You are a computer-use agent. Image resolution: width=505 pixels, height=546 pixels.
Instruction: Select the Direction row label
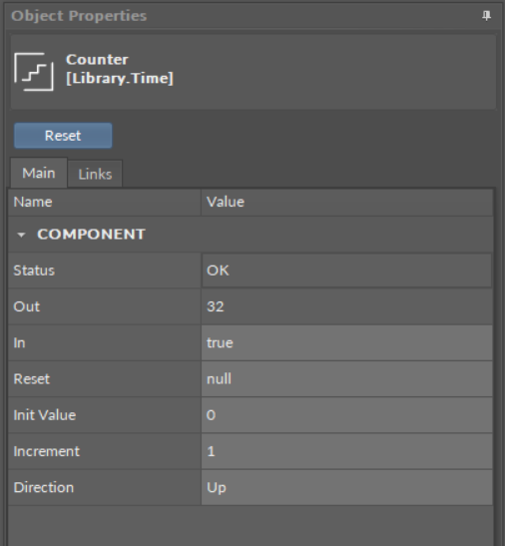(44, 487)
